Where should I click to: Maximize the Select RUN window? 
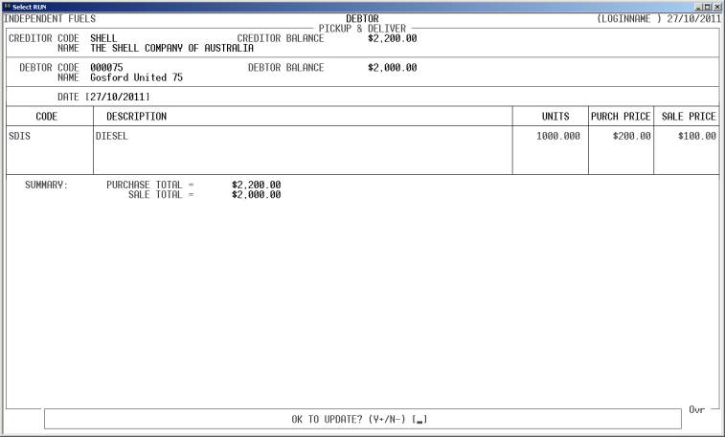pos(709,6)
